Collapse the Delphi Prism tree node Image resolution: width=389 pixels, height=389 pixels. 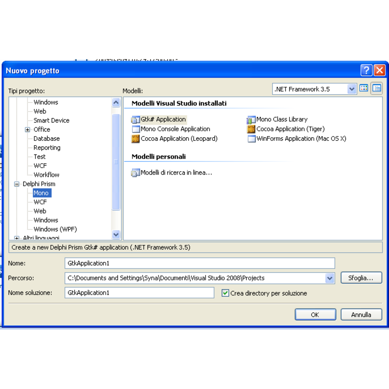17,184
